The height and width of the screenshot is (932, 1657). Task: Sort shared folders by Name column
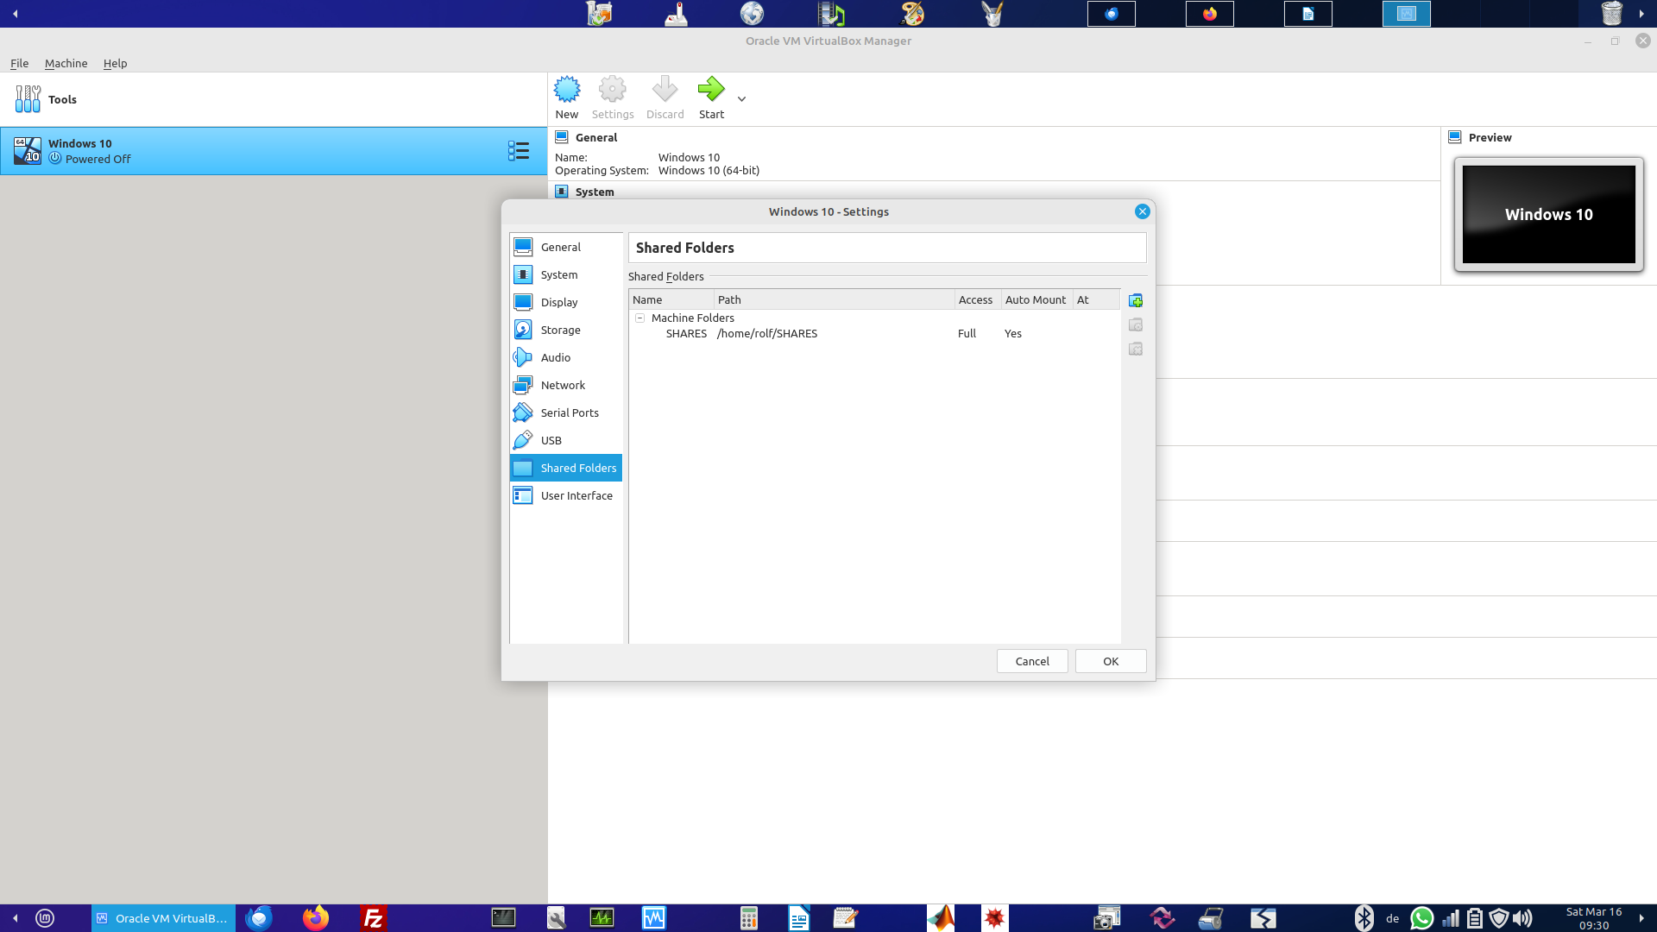[671, 299]
